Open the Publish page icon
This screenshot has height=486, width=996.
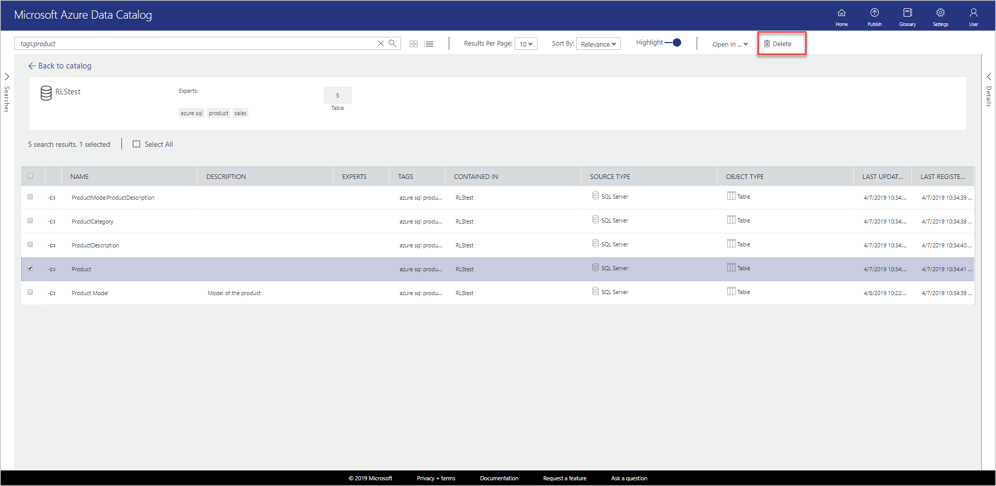point(875,17)
